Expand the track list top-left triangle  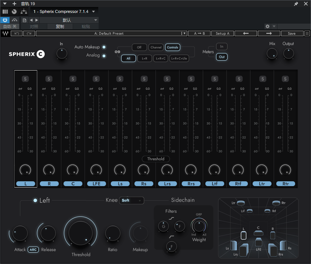(x=5, y=4)
